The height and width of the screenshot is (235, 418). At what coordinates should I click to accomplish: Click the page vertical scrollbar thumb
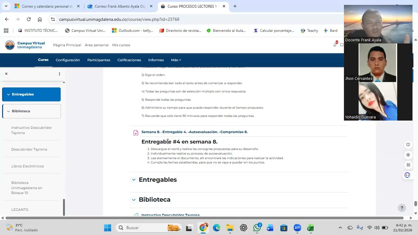point(416,204)
